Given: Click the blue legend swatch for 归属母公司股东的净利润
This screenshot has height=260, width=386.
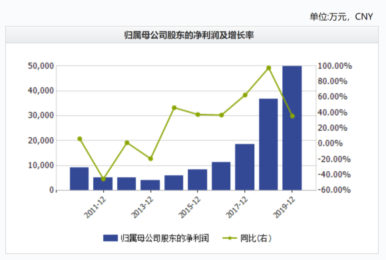Looking at the screenshot, I should [110, 238].
